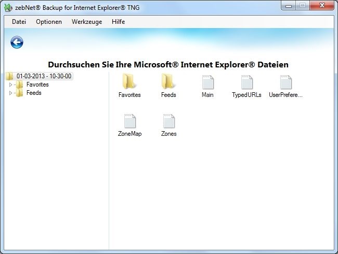Open the Feeds folder icon in file pane
This screenshot has width=338, height=254.
168,81
